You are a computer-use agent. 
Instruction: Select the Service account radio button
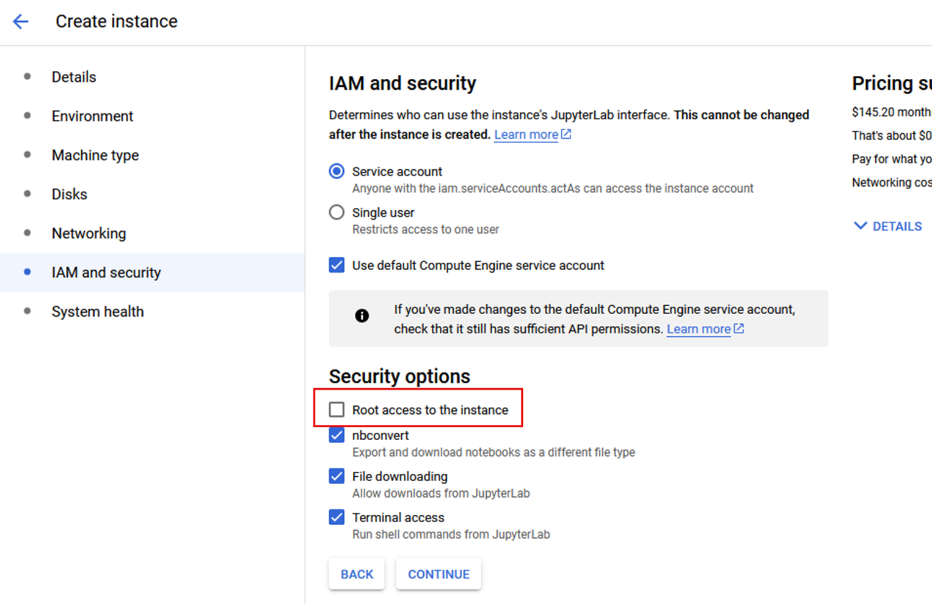click(x=337, y=171)
